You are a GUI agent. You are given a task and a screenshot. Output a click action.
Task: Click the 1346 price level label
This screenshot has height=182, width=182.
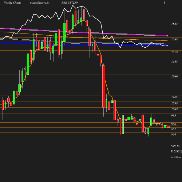[x=174, y=76]
